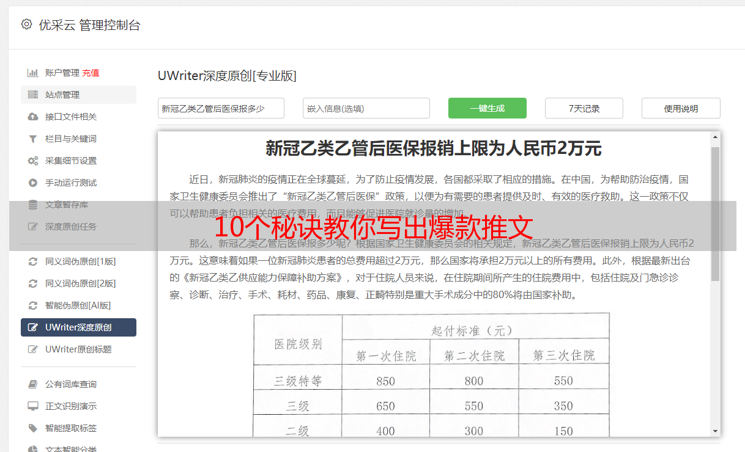
Task: Click the table header 第一次住院
Action: [387, 355]
